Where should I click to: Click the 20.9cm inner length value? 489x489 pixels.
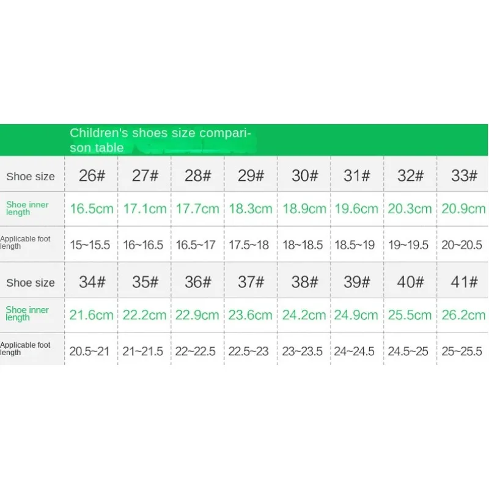pos(464,208)
